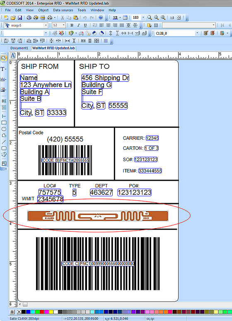Click the document view A icon
This screenshot has width=232, height=321.
pyautogui.click(x=13, y=56)
